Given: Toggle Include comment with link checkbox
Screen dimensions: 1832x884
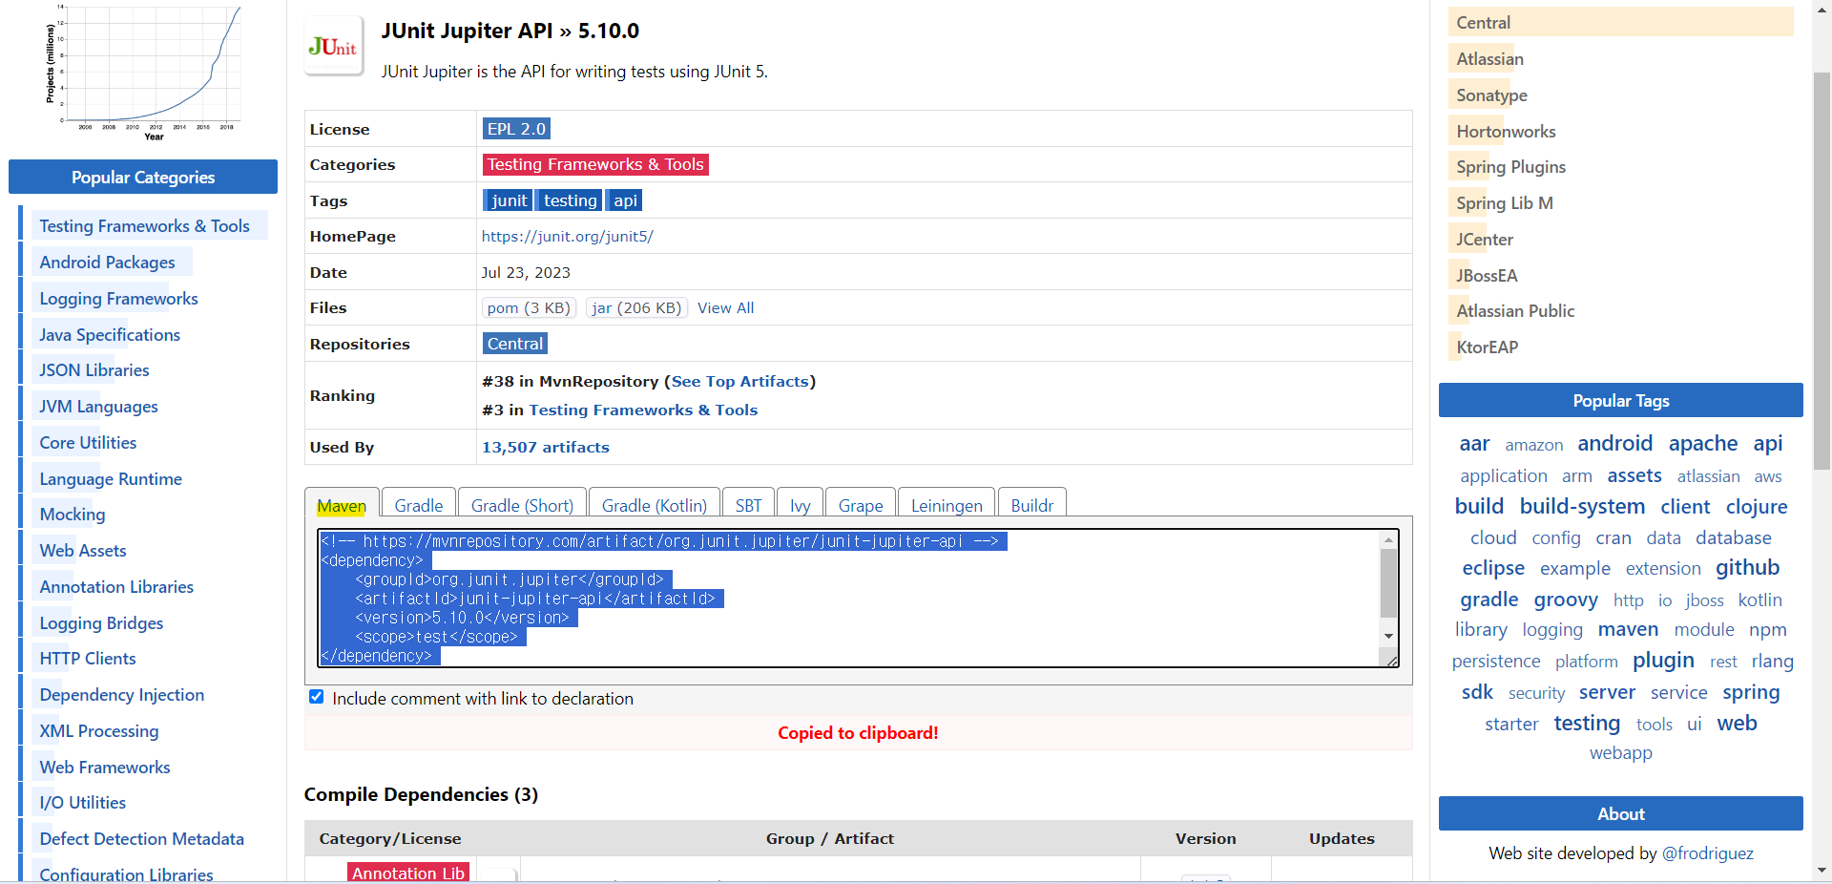Looking at the screenshot, I should (x=317, y=697).
